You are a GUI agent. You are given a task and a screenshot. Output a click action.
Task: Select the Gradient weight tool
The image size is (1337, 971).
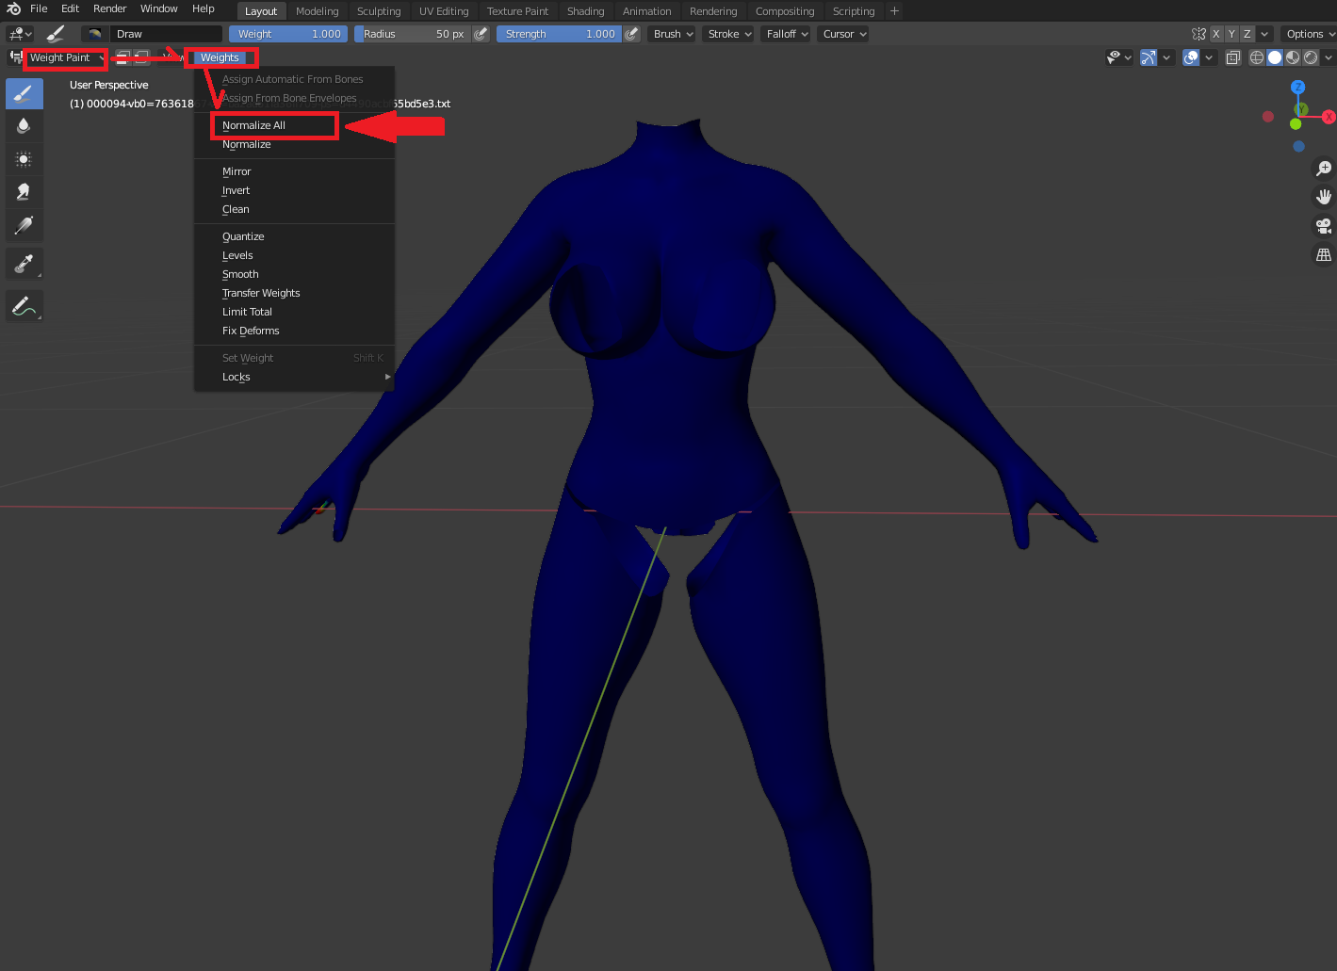pos(24,225)
